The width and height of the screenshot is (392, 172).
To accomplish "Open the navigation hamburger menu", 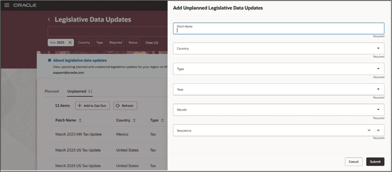I will tap(7, 5).
